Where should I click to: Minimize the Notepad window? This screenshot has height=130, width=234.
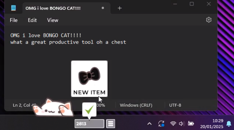click(175, 4)
